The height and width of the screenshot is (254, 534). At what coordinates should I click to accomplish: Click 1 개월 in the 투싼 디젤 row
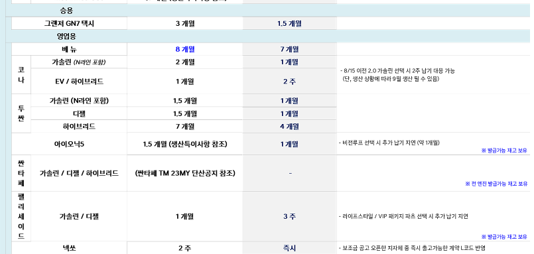pyautogui.click(x=289, y=113)
